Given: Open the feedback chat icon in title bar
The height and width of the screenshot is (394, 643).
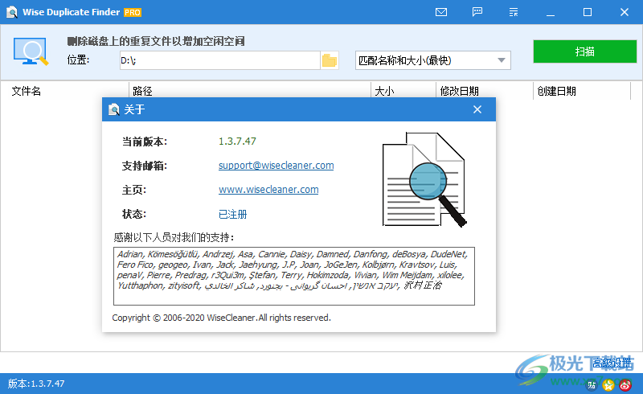Looking at the screenshot, I should click(477, 12).
